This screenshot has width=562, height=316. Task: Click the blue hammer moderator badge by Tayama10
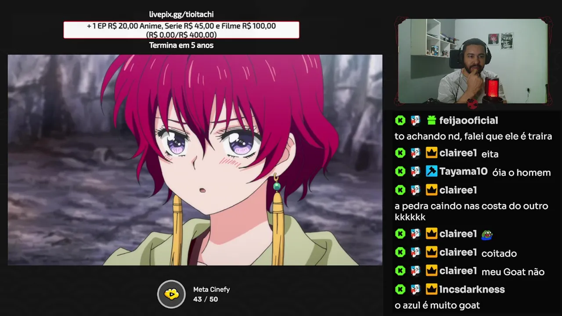point(432,171)
